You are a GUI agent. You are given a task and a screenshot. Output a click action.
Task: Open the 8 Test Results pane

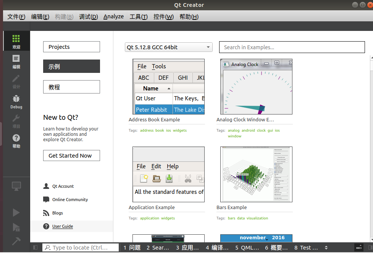(306, 248)
